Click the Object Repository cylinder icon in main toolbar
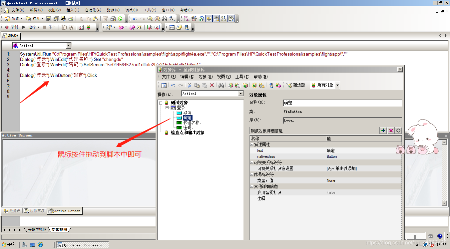Image resolution: width=450 pixels, height=249 pixels. pyautogui.click(x=88, y=27)
